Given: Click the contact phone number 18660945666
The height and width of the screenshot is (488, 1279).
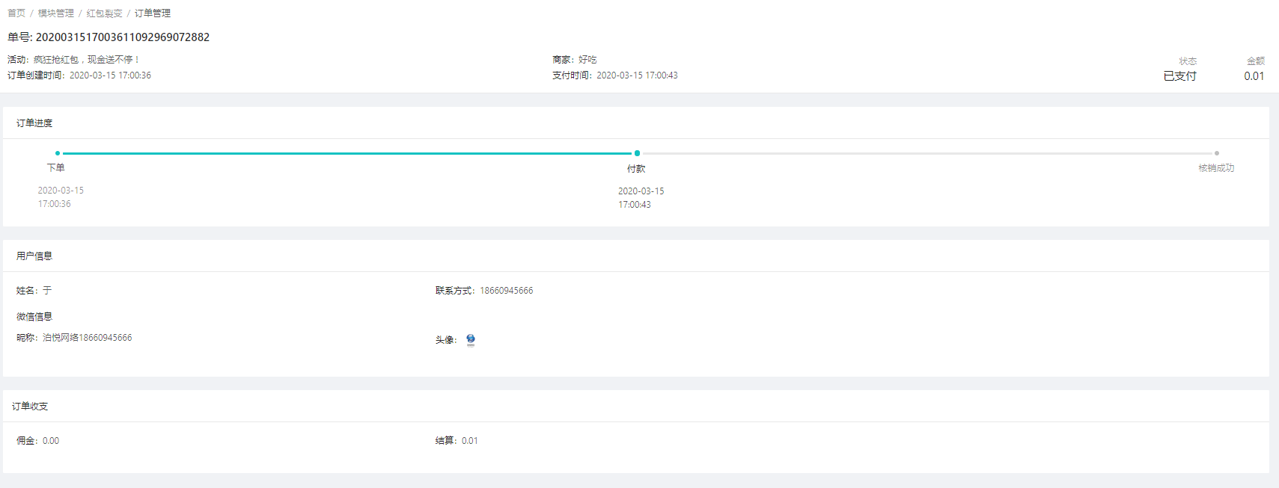Looking at the screenshot, I should [507, 291].
